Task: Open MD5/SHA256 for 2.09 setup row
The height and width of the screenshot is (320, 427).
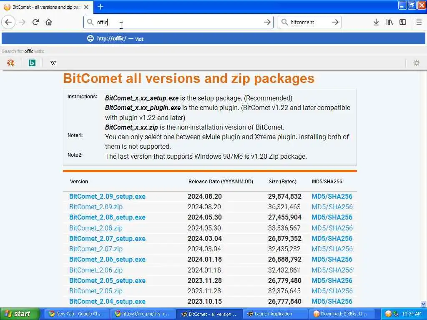Action: (x=332, y=197)
